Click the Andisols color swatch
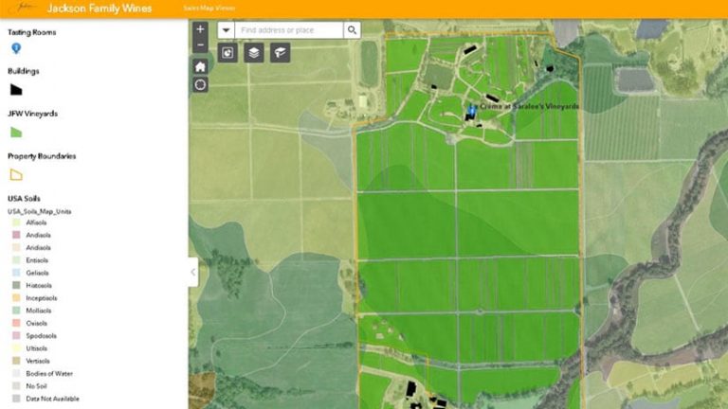 coord(16,235)
